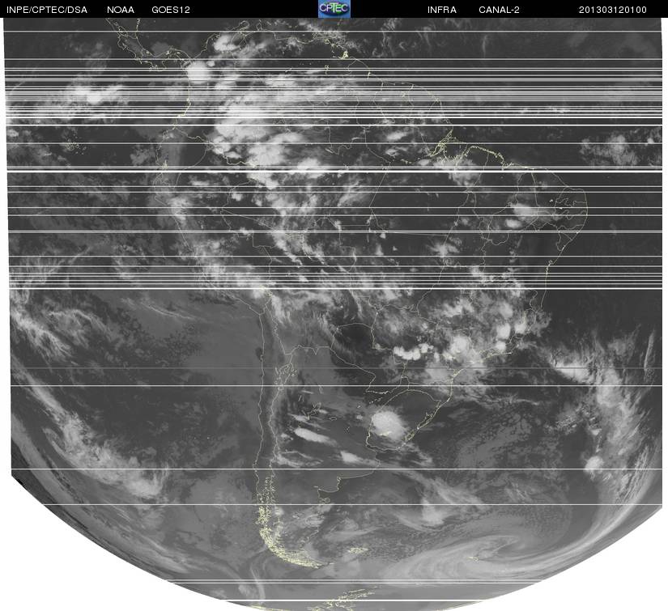Click the CPTEC logo in header
Screen dimensions: 668x611
(x=334, y=9)
